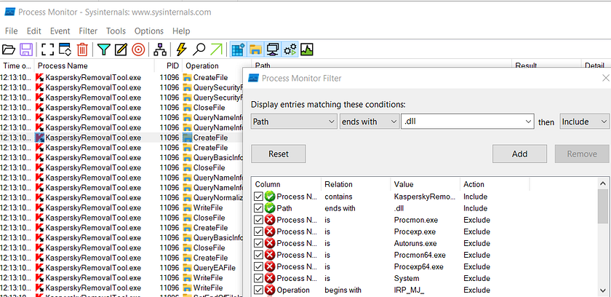Screen dimensions: 611x297
Task: Toggle Show Network Activity icon
Action: tap(272, 49)
